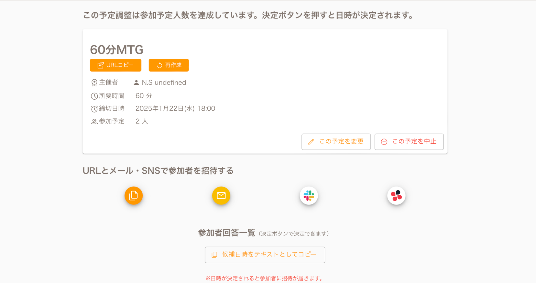
Task: Click the people icon next to 参加予定
Action: [x=94, y=122]
